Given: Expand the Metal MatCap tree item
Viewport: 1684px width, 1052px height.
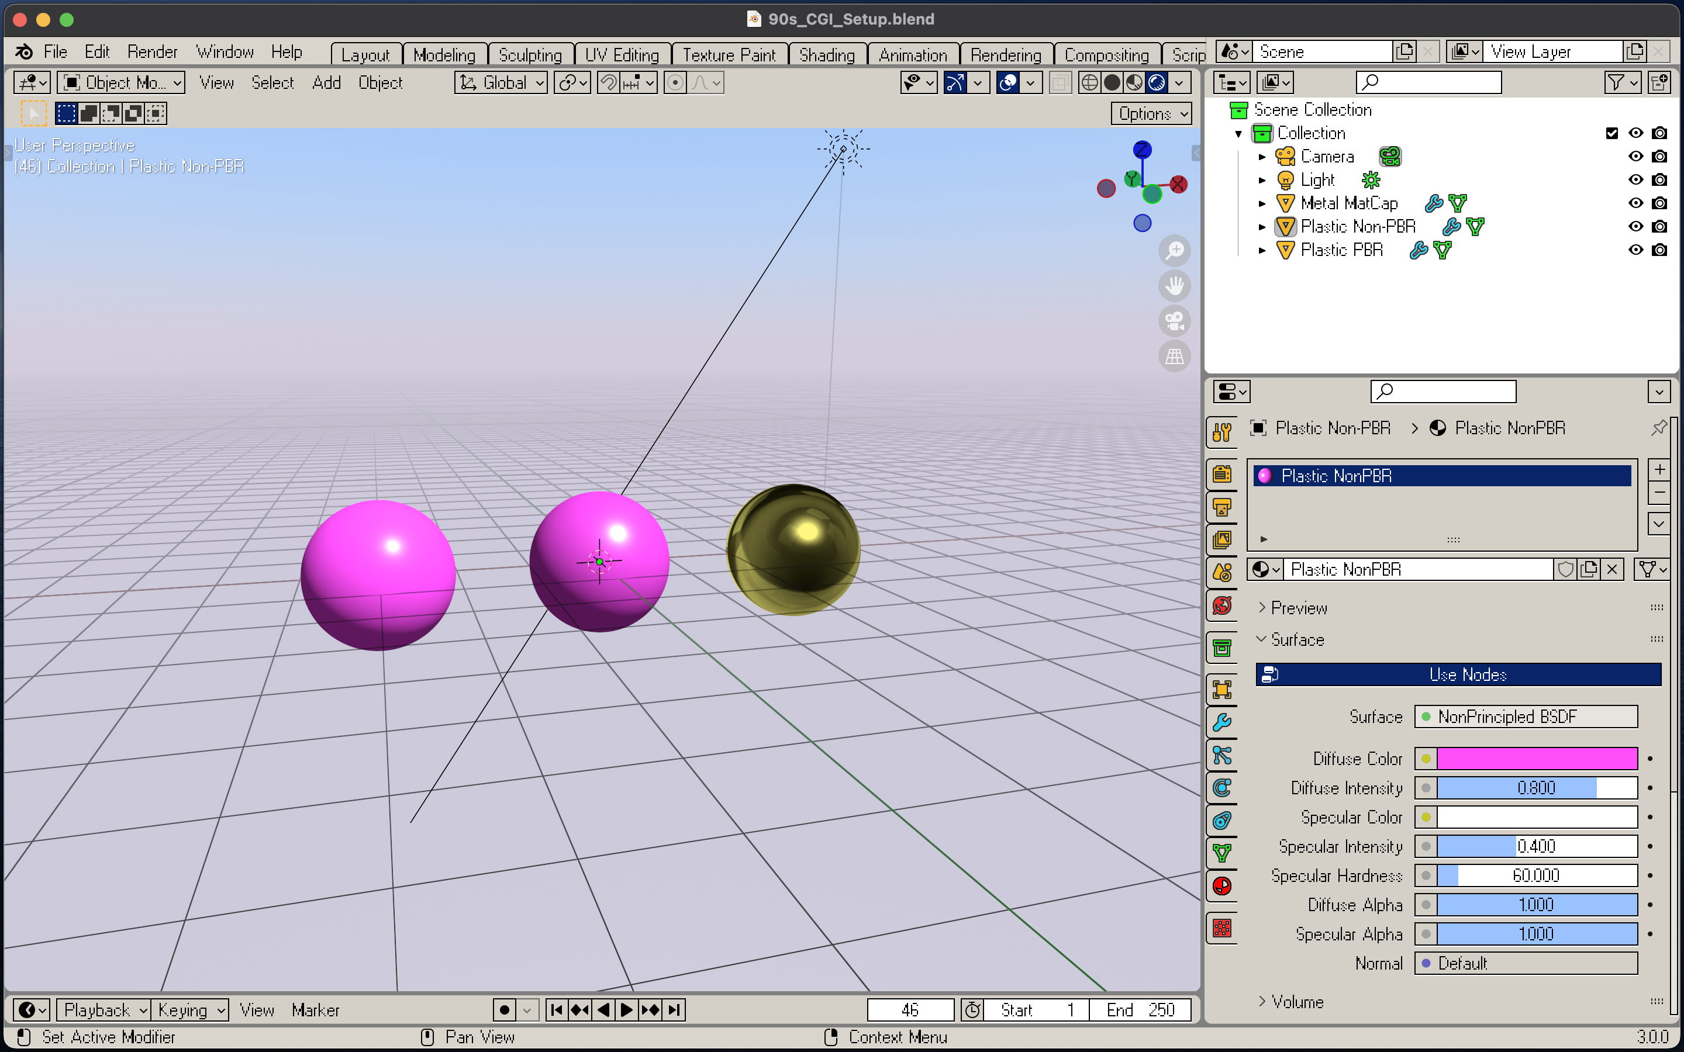Looking at the screenshot, I should [x=1262, y=204].
